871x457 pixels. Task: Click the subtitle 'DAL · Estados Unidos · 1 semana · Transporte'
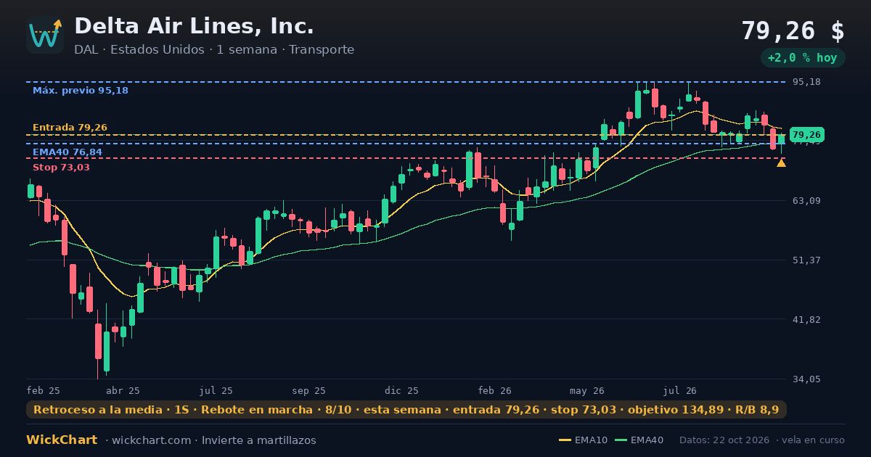click(214, 50)
